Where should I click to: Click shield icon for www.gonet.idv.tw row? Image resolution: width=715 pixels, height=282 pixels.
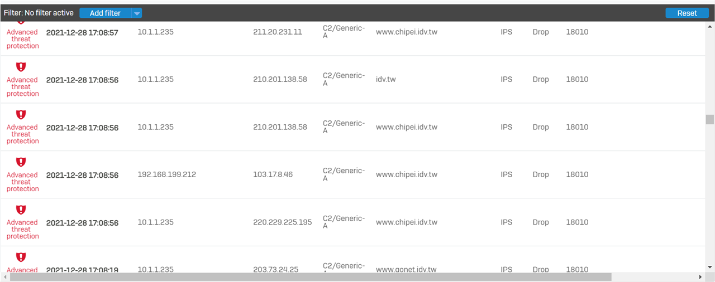click(21, 257)
